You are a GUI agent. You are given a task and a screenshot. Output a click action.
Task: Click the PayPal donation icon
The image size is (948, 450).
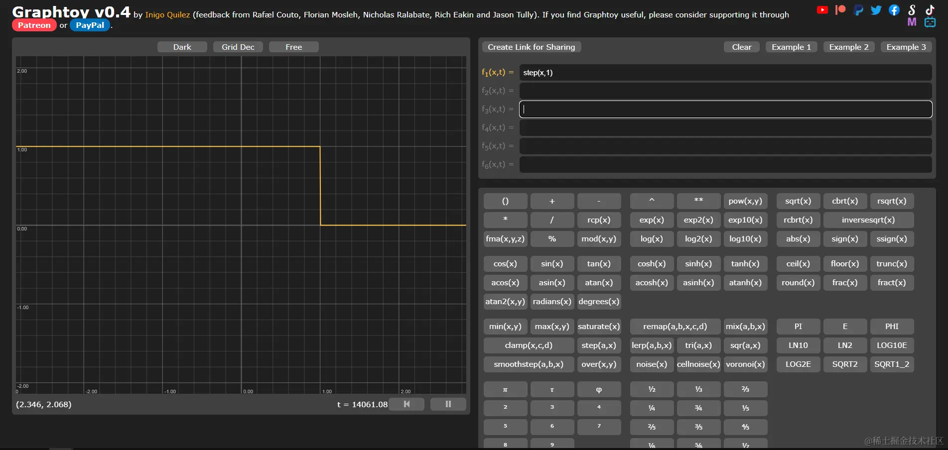click(x=858, y=10)
